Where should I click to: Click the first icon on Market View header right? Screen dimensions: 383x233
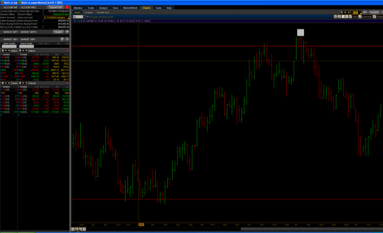[62, 39]
